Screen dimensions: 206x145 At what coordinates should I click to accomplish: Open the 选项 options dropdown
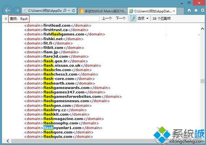click(143, 19)
